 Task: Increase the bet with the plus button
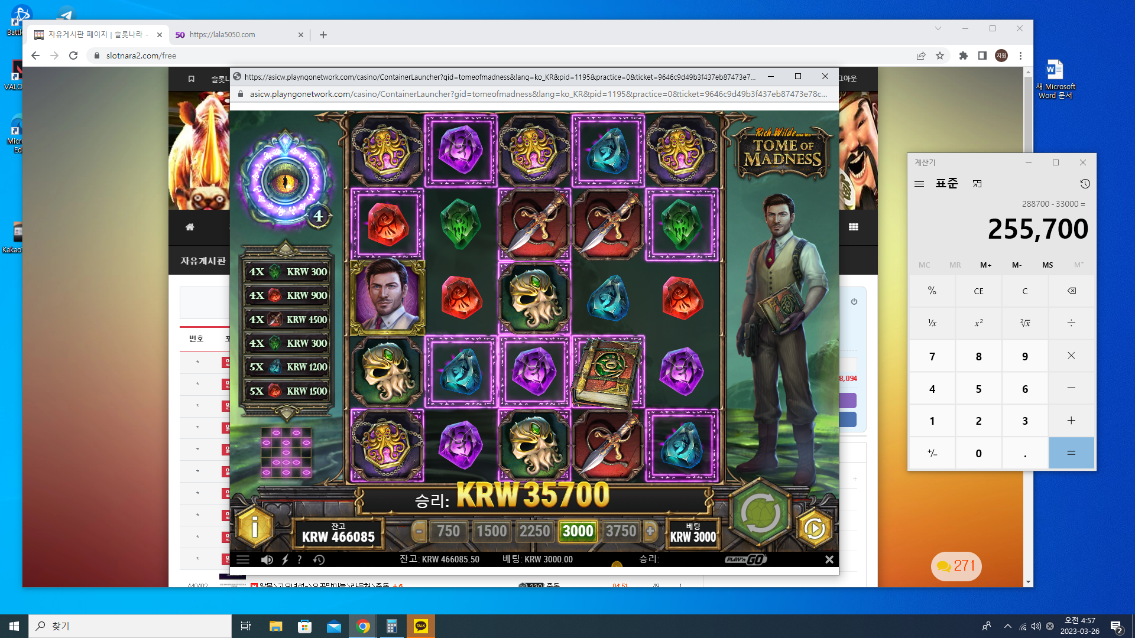[650, 531]
